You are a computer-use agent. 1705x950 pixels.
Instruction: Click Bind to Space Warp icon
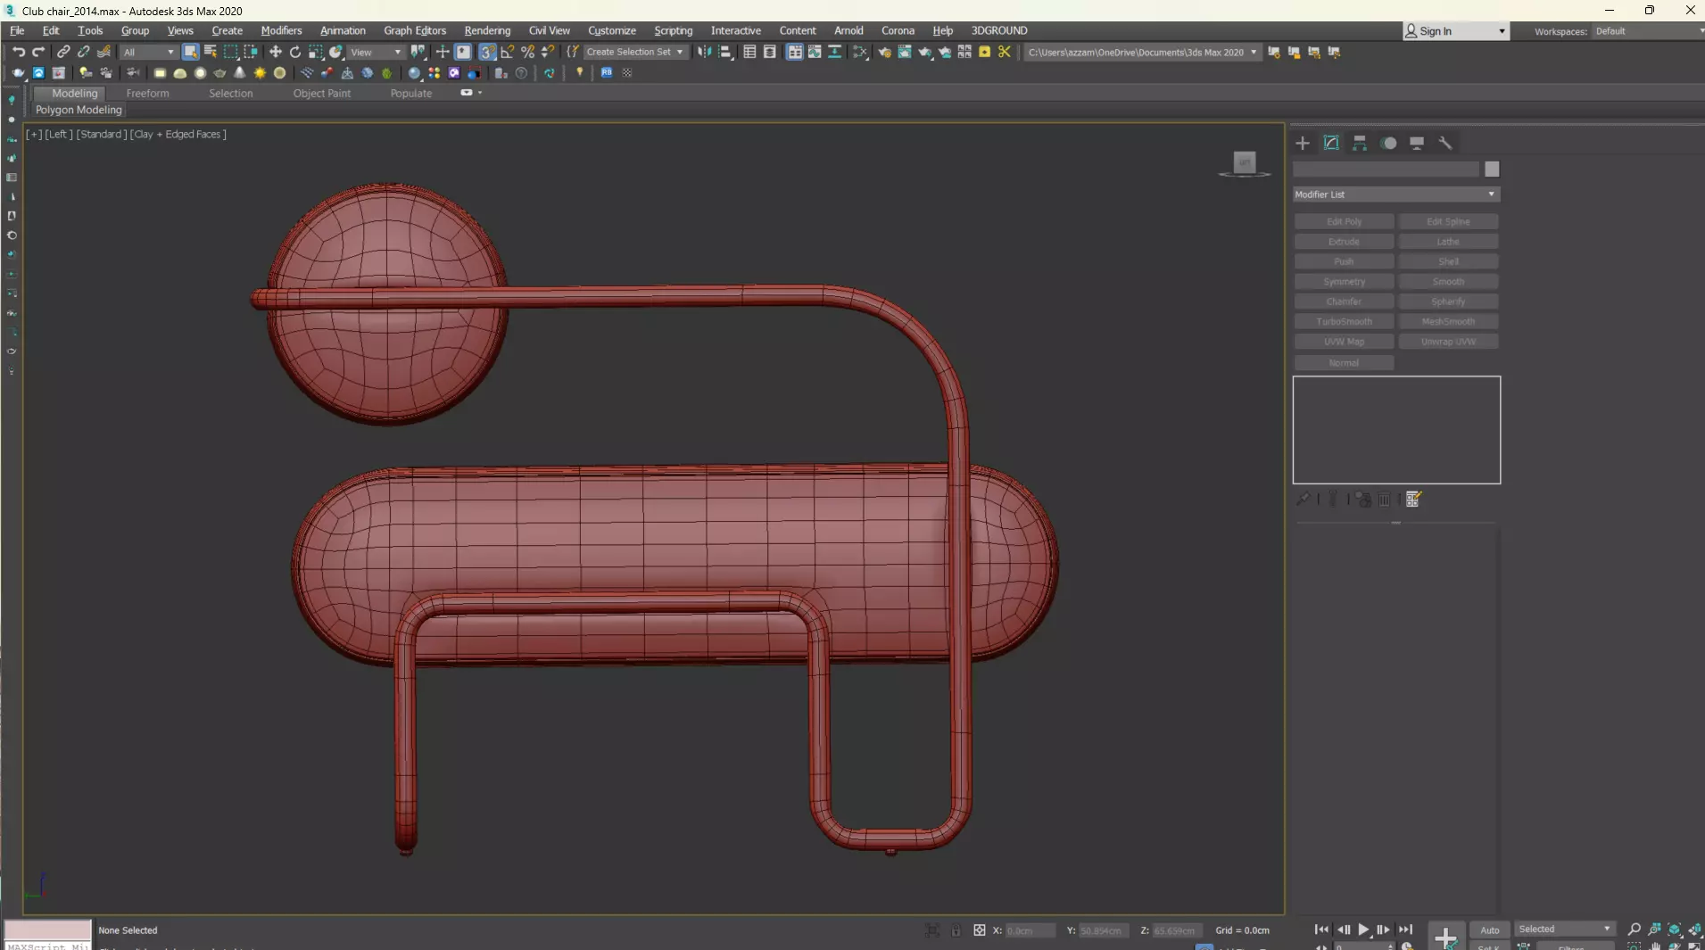click(x=103, y=52)
